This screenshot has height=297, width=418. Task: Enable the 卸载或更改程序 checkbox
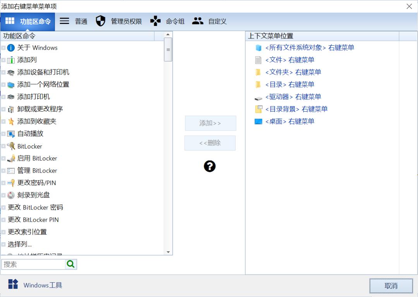pos(3,109)
